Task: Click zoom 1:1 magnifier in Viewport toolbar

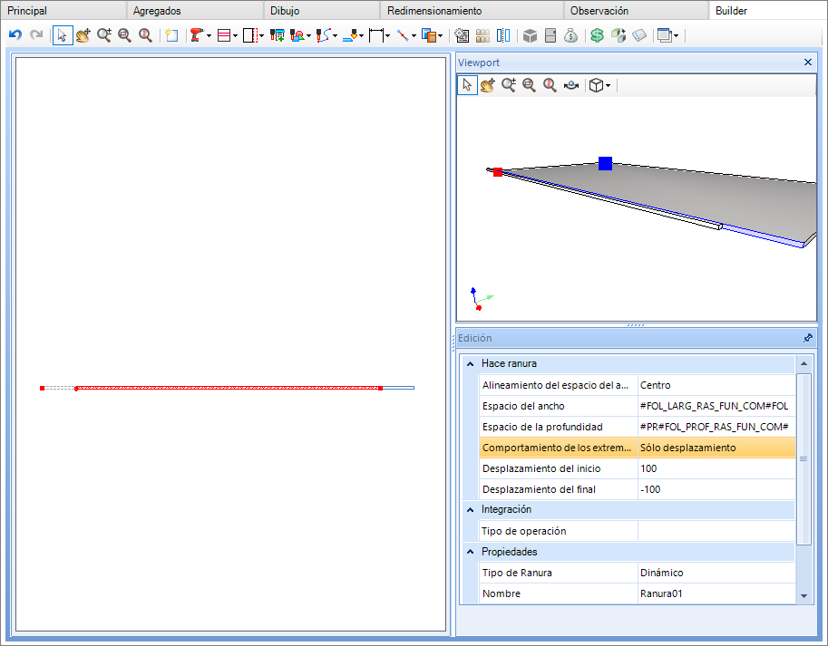Action: coord(550,85)
